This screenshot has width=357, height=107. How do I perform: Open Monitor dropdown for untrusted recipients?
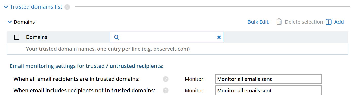tap(268, 91)
